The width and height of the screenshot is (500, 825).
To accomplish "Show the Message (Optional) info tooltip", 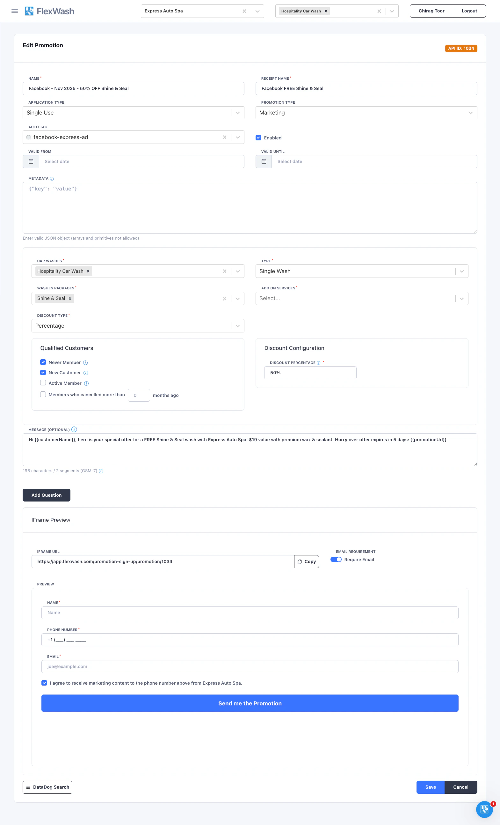I will (74, 429).
